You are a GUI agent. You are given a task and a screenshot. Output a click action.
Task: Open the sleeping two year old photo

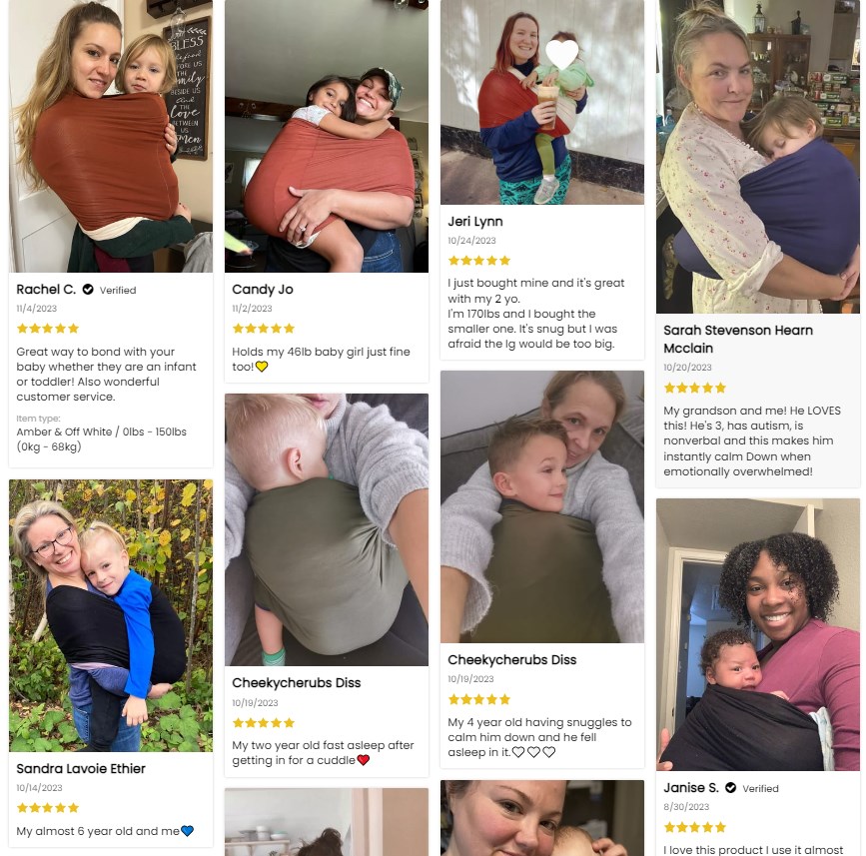[327, 529]
